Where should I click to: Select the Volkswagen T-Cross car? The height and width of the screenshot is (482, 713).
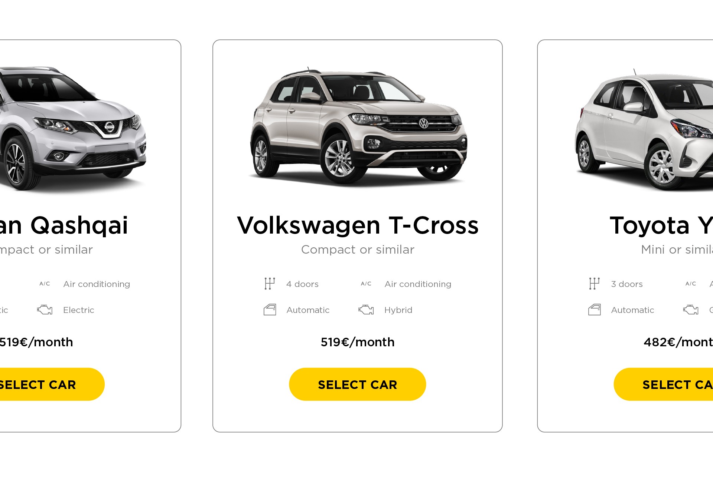coord(357,384)
